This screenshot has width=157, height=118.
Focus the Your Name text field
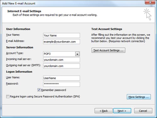point(62,36)
